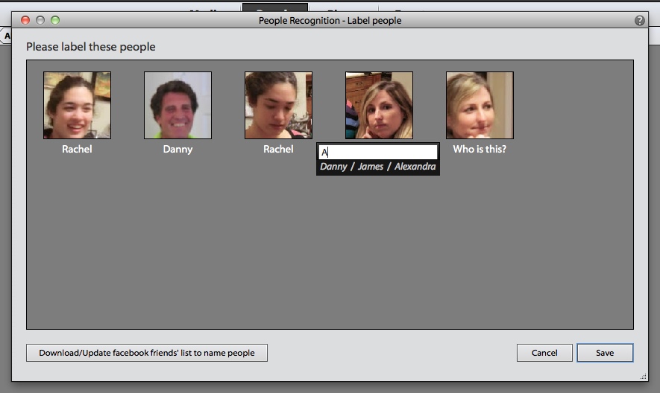
Task: Choose 'Alexandra' from the name suggestions
Action: pos(415,167)
